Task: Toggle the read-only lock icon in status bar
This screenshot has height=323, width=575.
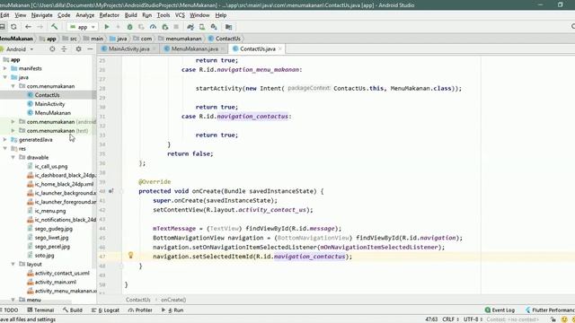Action: click(x=553, y=319)
